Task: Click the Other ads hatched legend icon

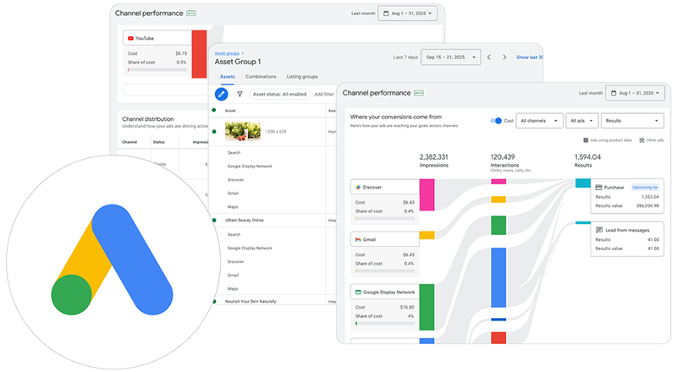Action: coord(641,140)
